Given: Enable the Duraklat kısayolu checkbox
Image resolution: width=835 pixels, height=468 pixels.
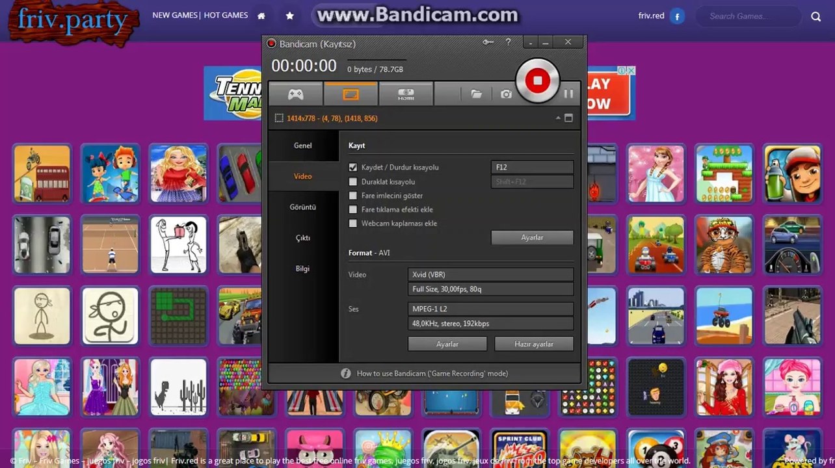Looking at the screenshot, I should coord(353,182).
